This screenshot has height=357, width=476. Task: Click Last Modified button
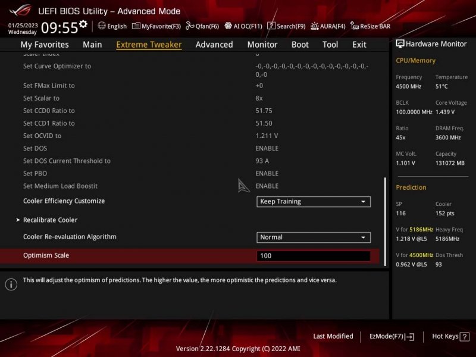(333, 336)
